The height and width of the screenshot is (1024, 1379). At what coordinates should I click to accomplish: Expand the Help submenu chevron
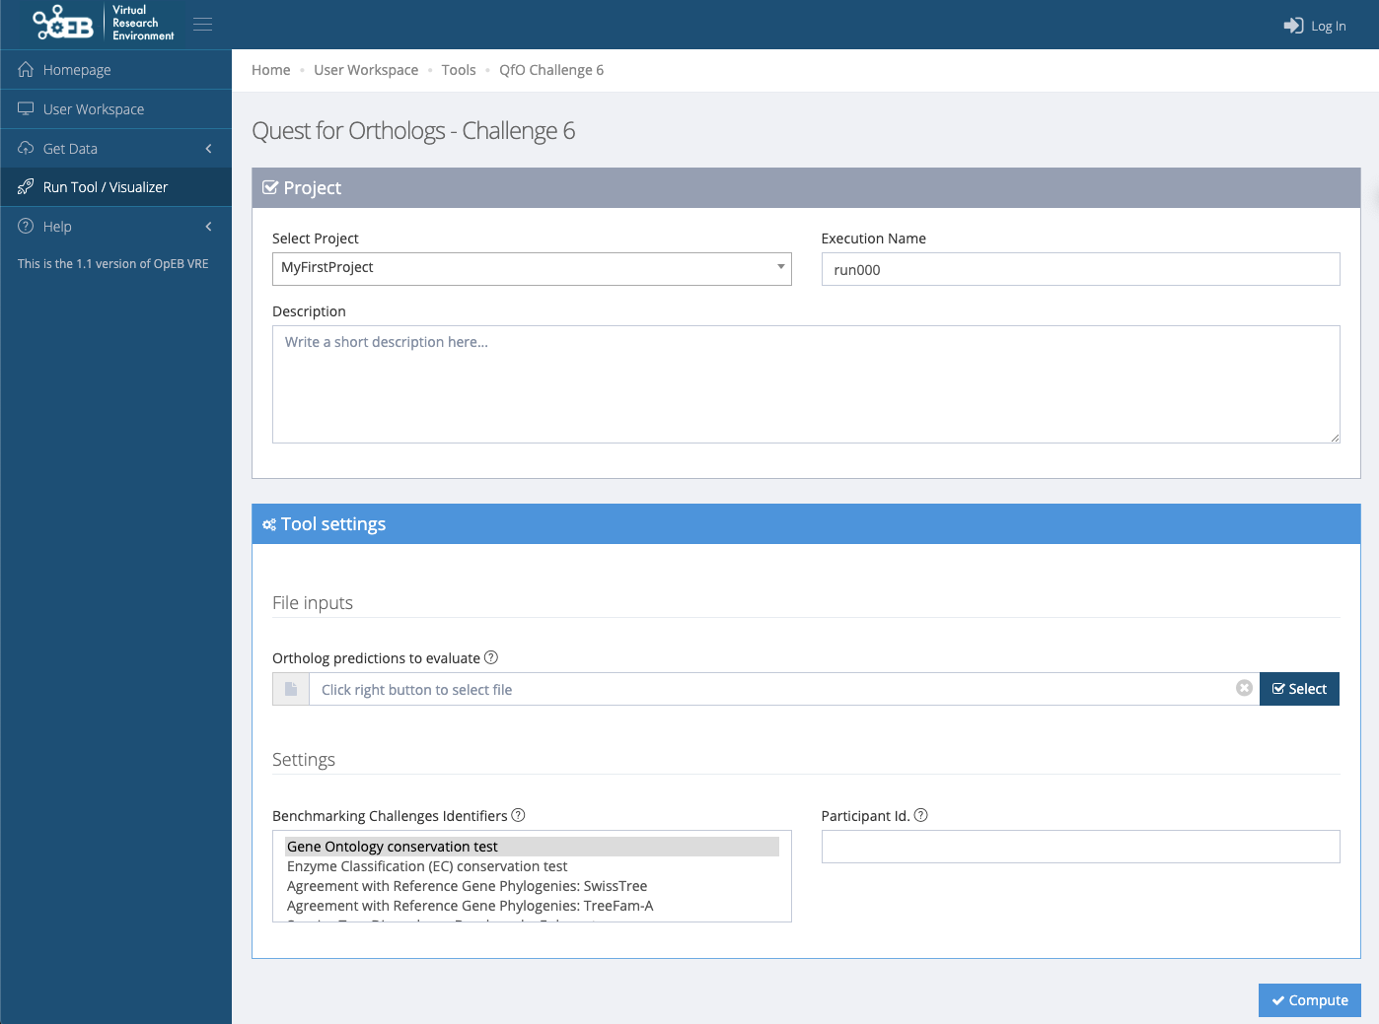point(209,227)
